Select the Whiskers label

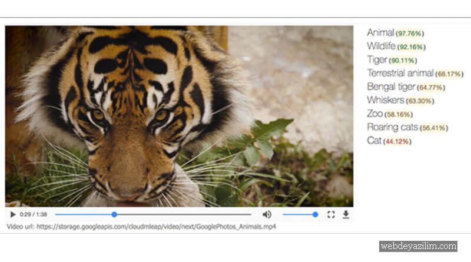click(385, 101)
